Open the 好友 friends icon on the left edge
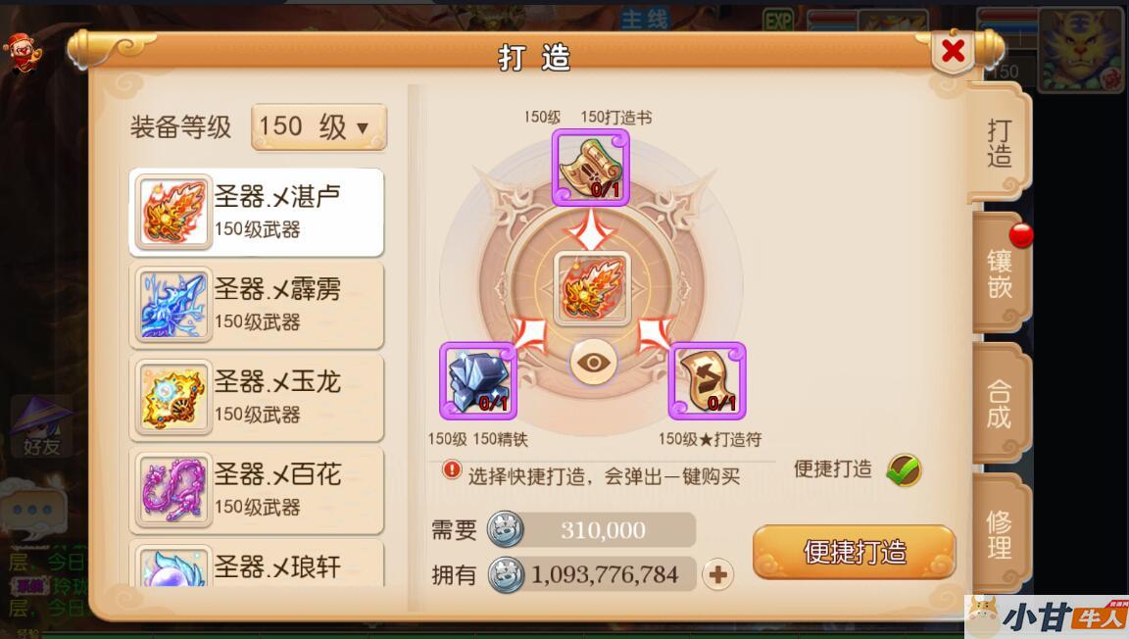Screen dimensions: 1129x639 coord(41,426)
